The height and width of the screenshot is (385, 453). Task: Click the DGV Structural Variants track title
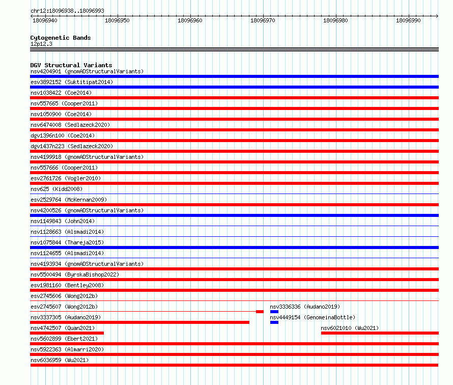(x=71, y=65)
